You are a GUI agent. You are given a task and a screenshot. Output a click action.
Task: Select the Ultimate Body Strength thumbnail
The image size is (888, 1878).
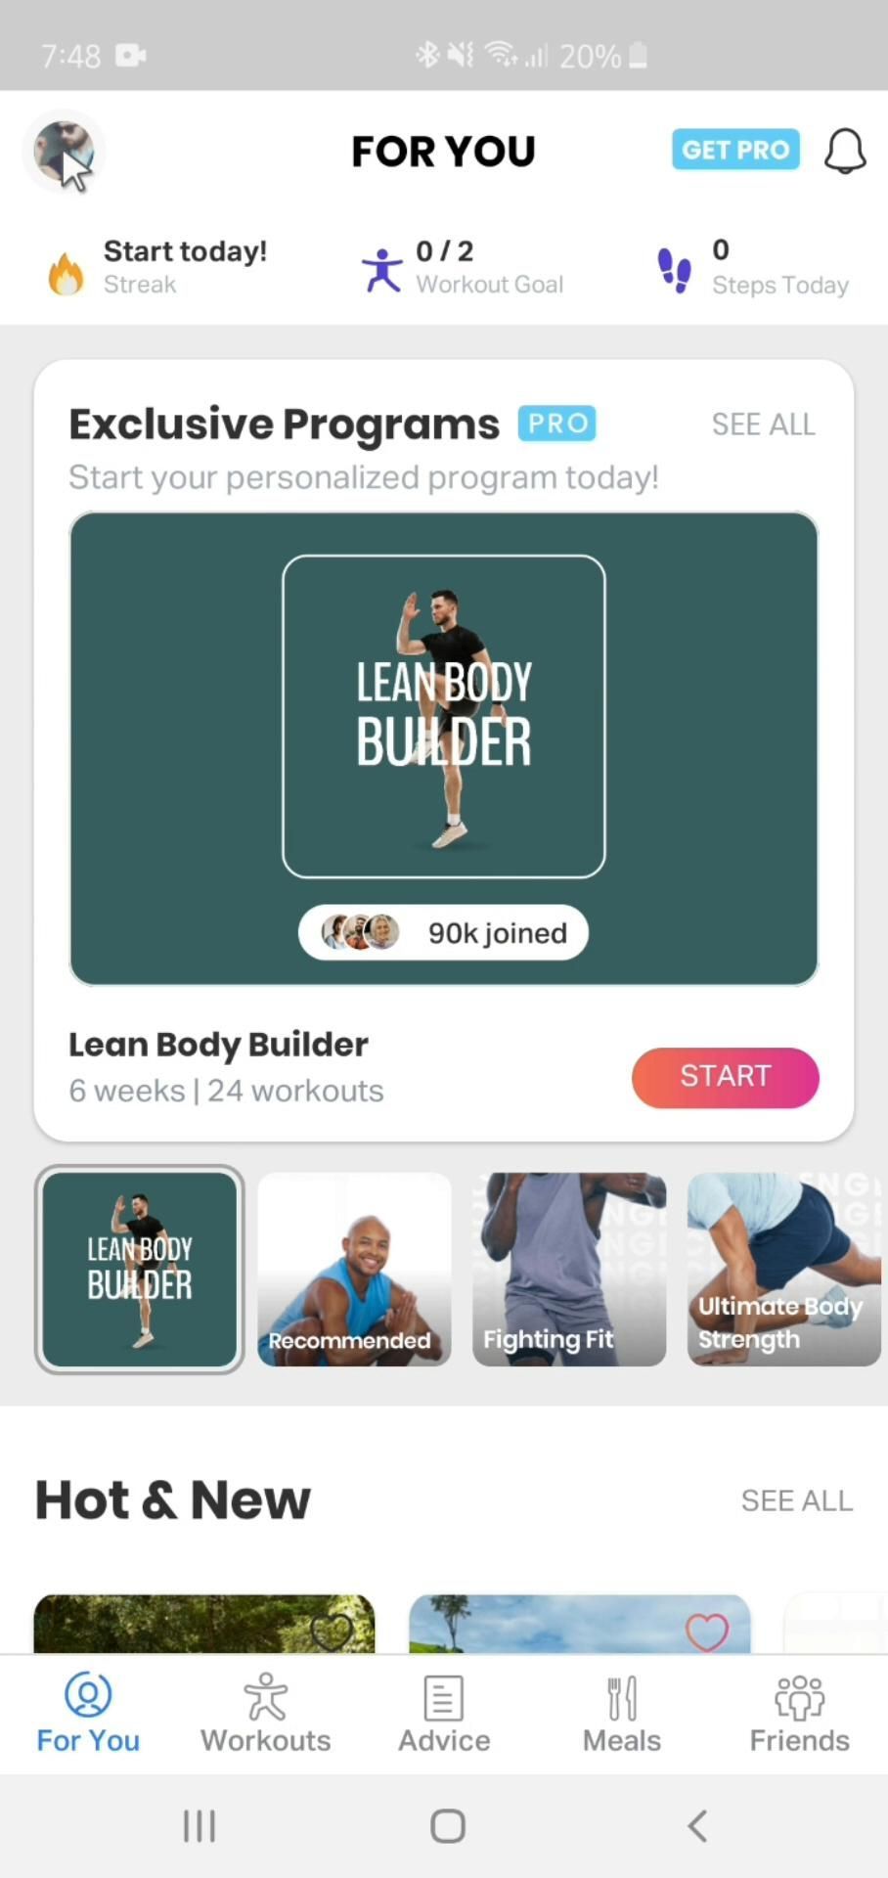pyautogui.click(x=784, y=1270)
